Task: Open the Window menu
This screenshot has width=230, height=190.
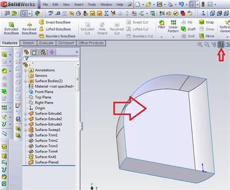Action: tap(106, 4)
